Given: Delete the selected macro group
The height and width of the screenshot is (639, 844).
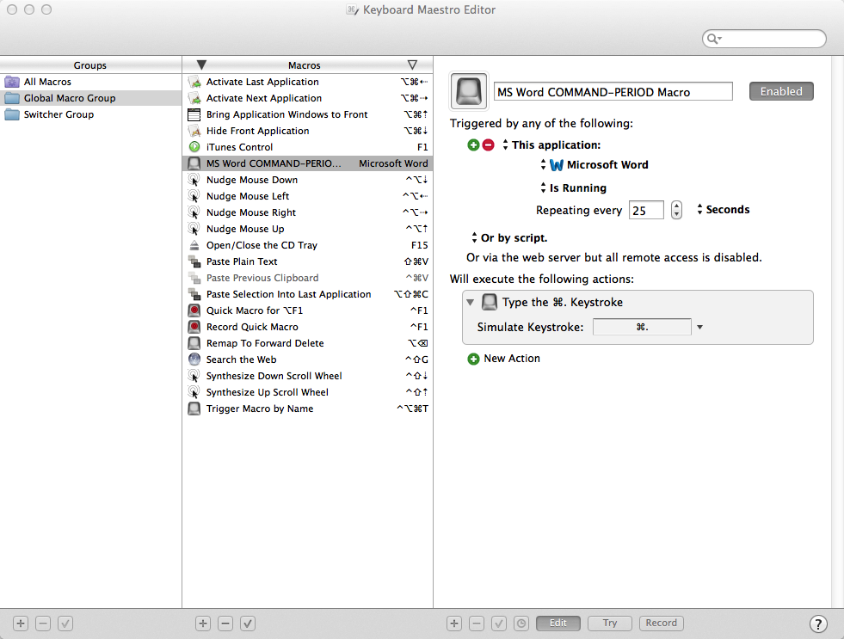Looking at the screenshot, I should [43, 624].
